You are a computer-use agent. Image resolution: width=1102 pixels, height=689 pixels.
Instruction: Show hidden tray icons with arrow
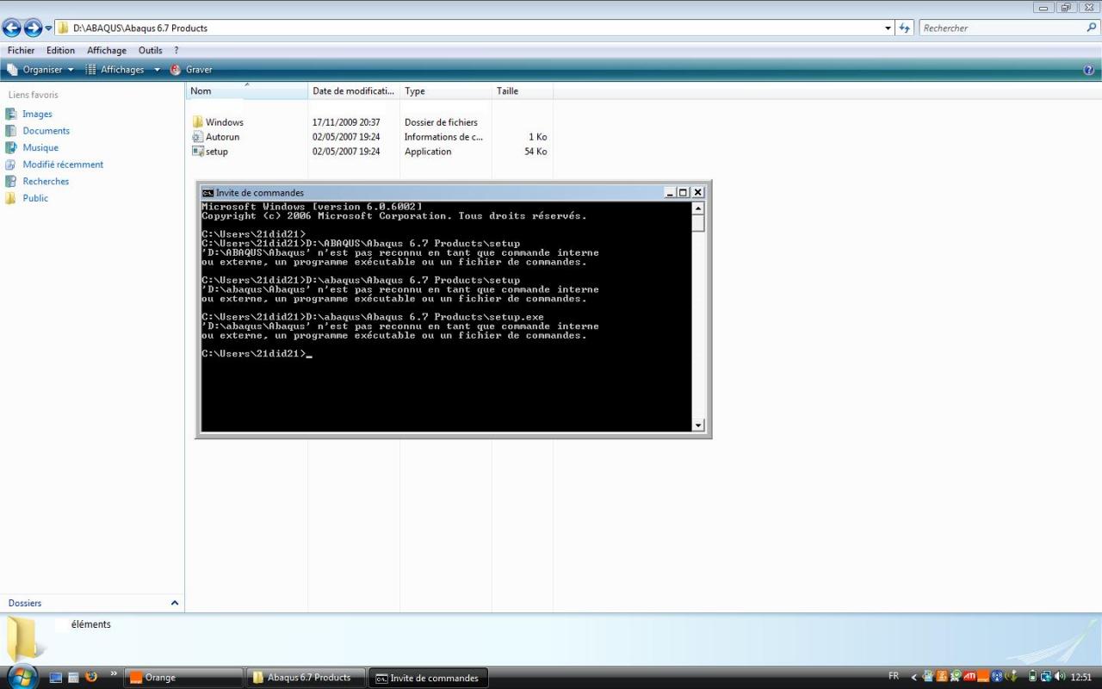914,677
